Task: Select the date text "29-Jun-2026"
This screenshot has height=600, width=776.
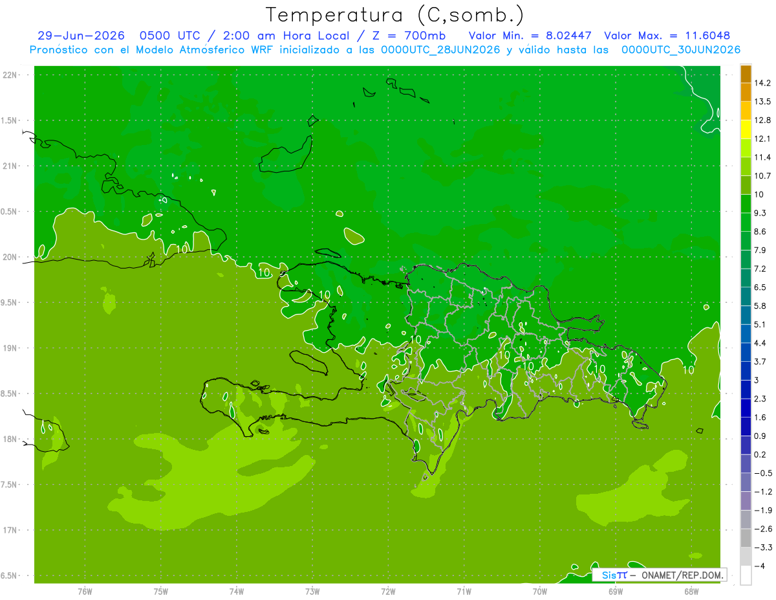Action: pos(81,36)
